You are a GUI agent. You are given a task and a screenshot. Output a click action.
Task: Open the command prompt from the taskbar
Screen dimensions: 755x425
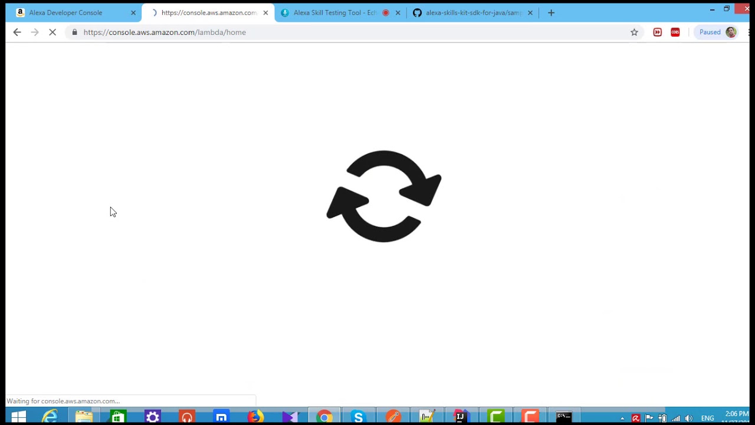[564, 417]
